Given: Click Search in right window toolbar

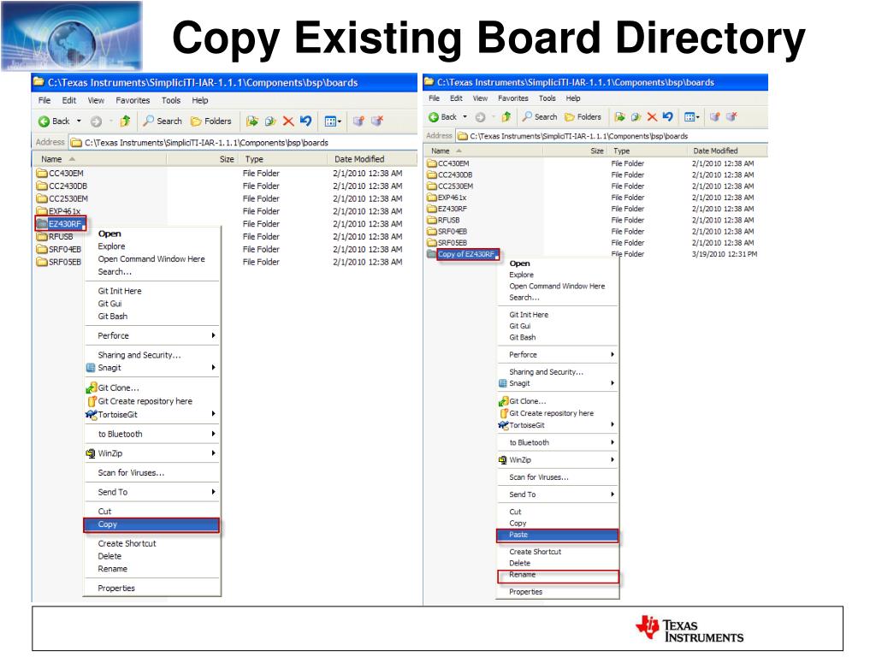Looking at the screenshot, I should coord(540,116).
